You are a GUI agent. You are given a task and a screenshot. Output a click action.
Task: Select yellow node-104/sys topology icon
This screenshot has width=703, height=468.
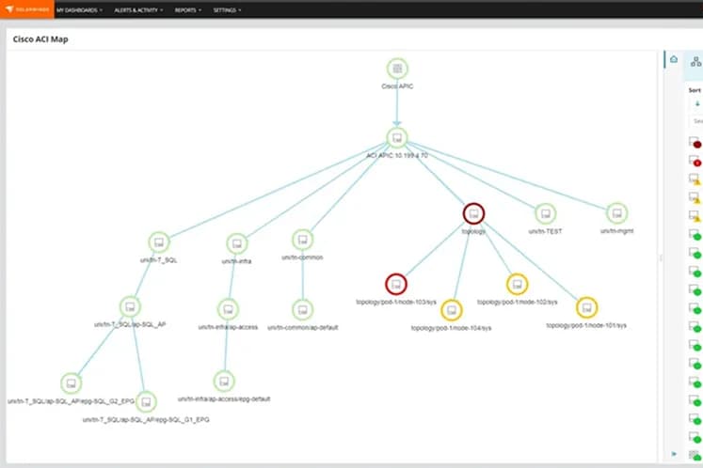452,310
